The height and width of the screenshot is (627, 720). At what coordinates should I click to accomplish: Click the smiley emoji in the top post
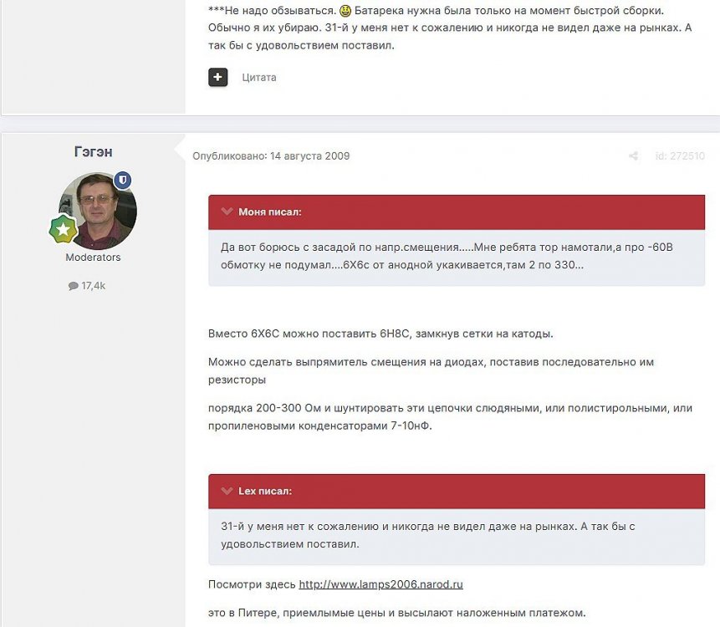345,13
